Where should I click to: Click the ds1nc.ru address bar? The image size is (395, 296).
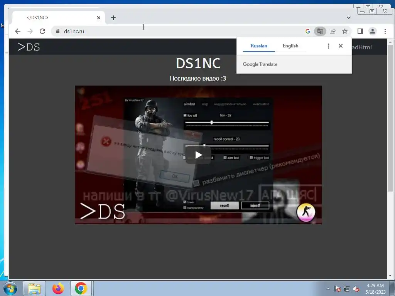click(176, 31)
